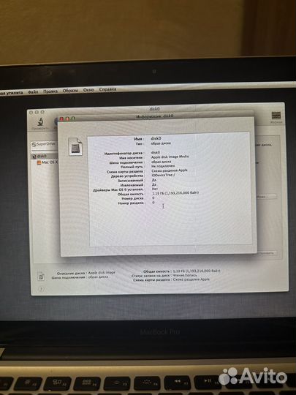Open the Файл menu
This screenshot has width=296, height=395.
pyautogui.click(x=33, y=92)
